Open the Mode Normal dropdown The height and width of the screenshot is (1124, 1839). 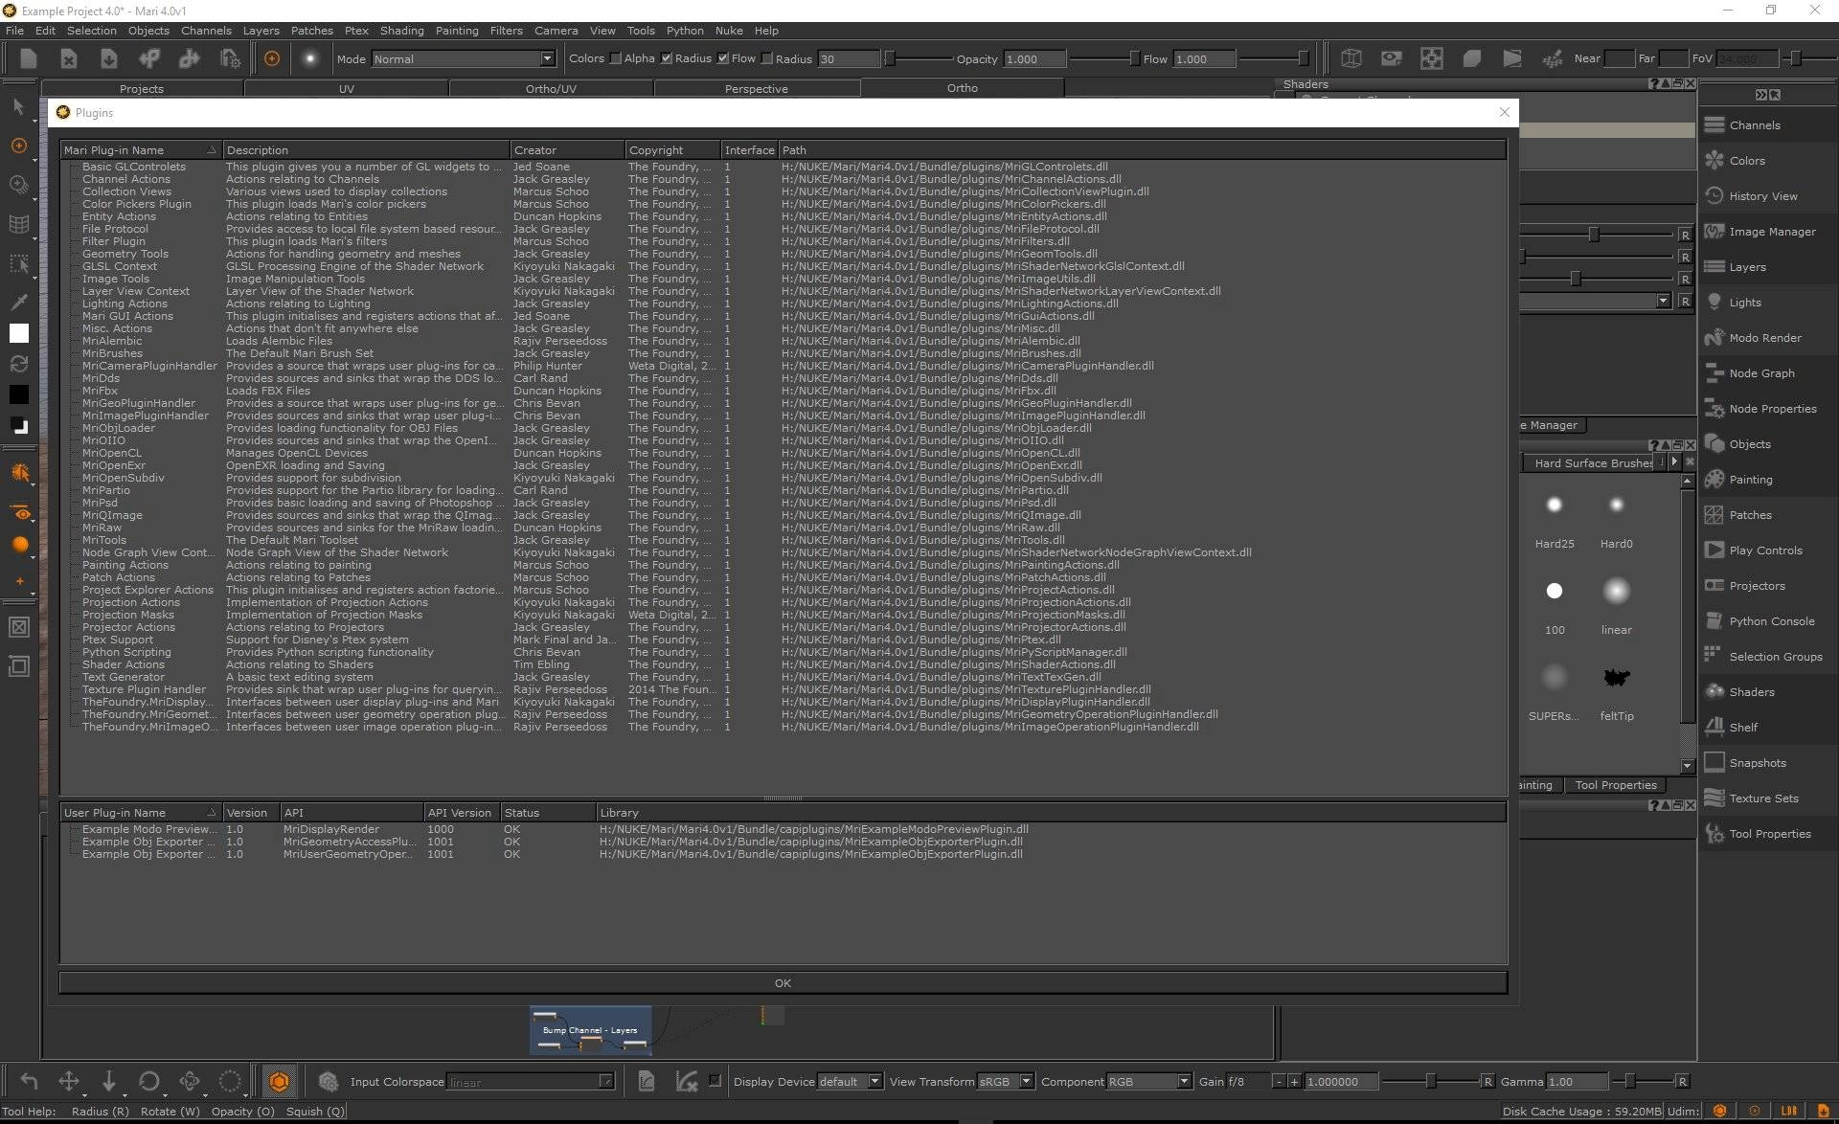(x=464, y=58)
